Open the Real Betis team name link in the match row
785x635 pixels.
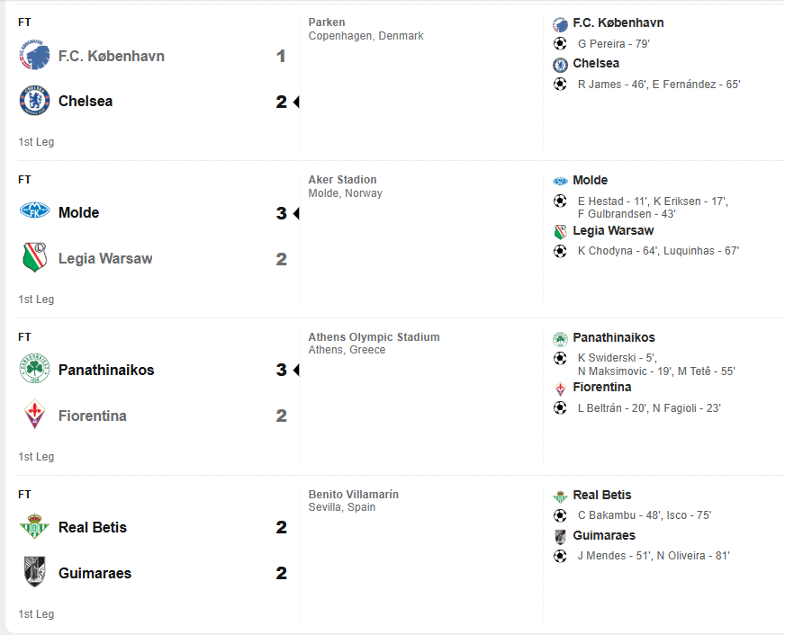93,527
